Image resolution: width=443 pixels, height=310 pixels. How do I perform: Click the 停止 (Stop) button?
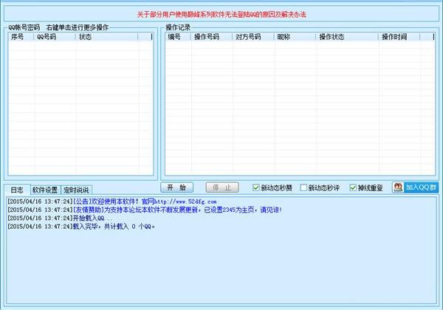tap(222, 187)
